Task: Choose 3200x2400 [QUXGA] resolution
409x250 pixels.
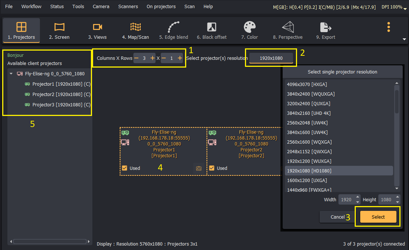Action: point(339,104)
